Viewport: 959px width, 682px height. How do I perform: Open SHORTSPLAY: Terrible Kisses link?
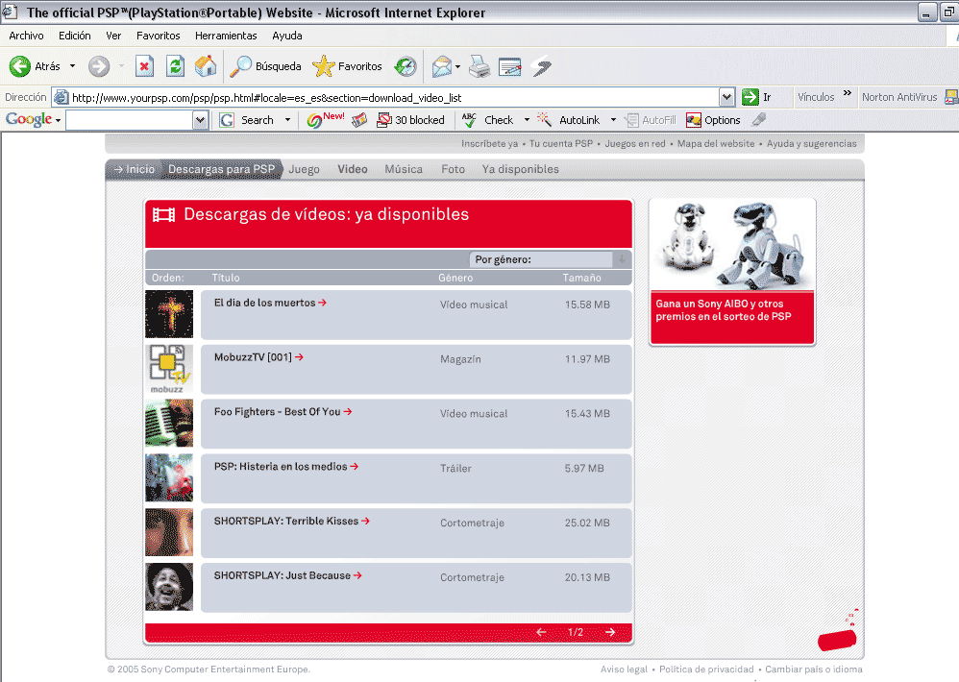point(292,521)
